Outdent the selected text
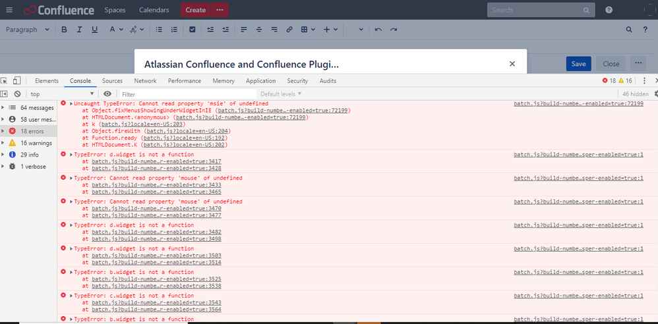Viewport: 658px width, 324px height. pyautogui.click(x=210, y=30)
